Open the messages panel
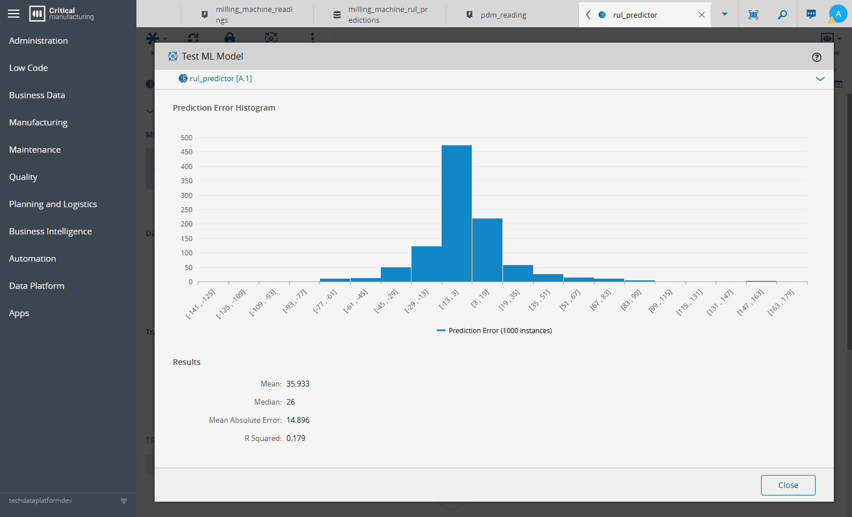Image resolution: width=852 pixels, height=517 pixels. coord(811,14)
